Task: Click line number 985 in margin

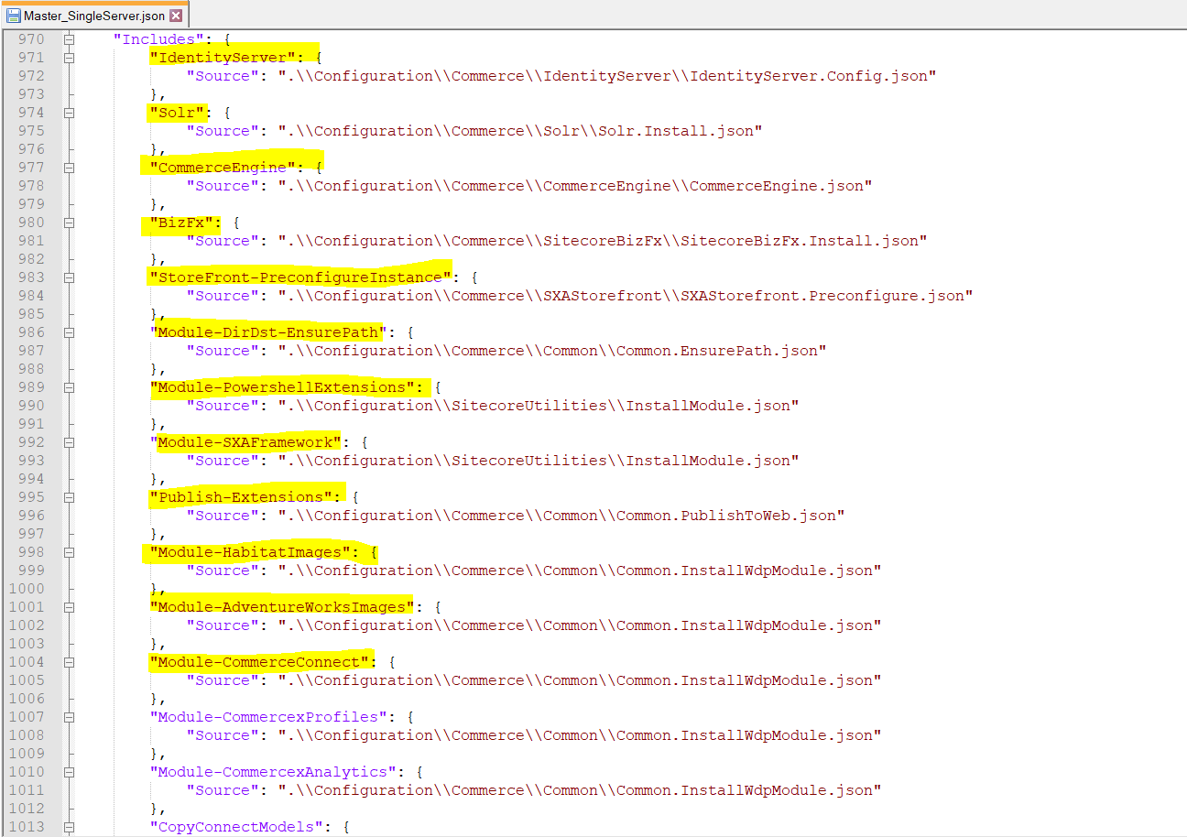Action: [31, 314]
